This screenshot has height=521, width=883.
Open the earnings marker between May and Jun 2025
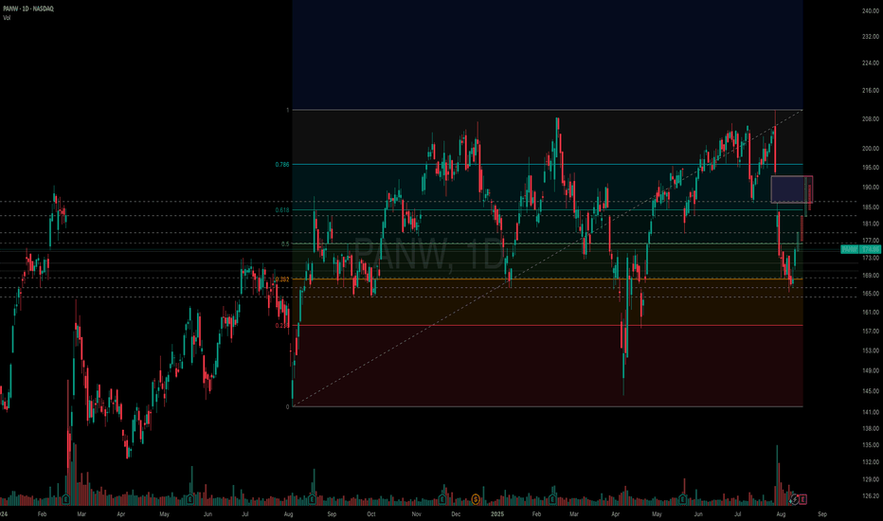point(682,499)
